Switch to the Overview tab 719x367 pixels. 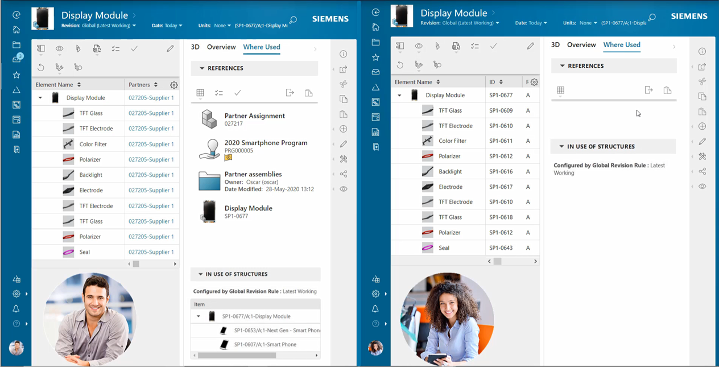click(221, 47)
